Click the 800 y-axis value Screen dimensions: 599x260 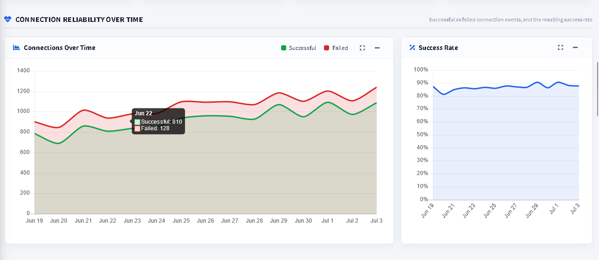coord(24,132)
